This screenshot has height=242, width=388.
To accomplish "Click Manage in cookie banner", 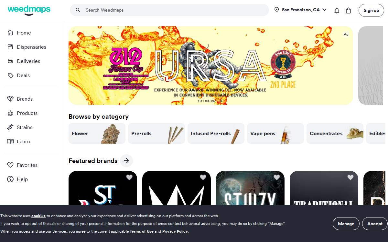I will click(346, 224).
